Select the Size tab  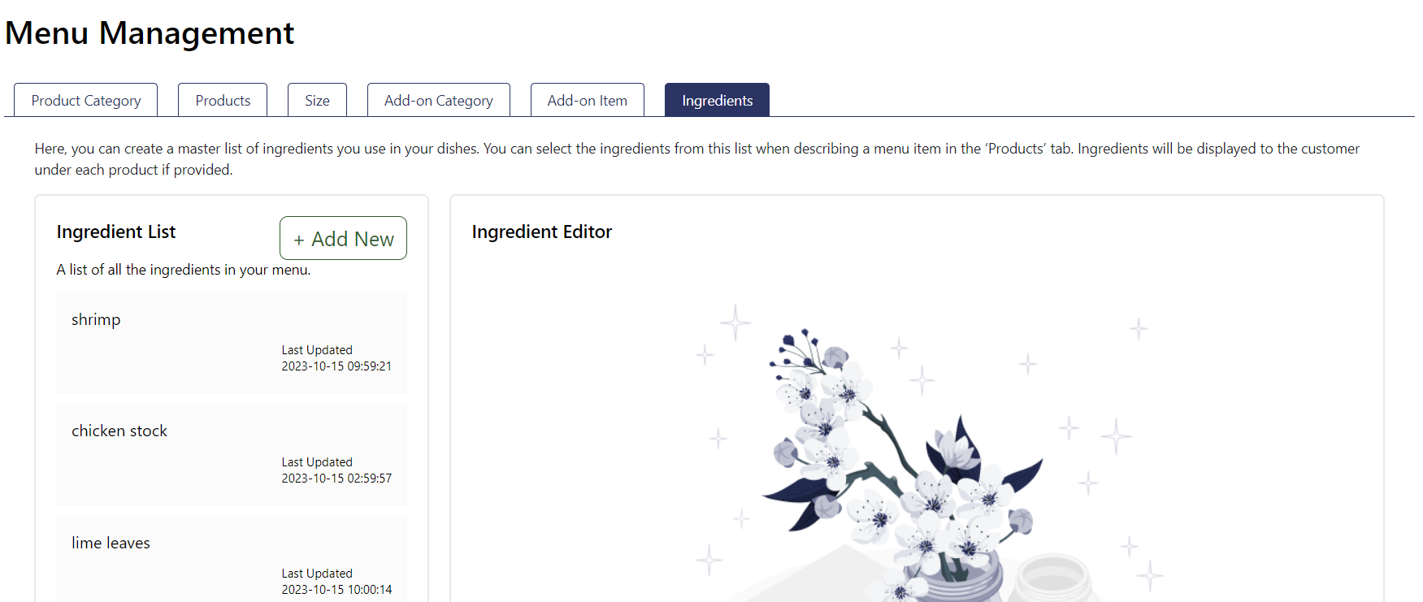coord(317,100)
